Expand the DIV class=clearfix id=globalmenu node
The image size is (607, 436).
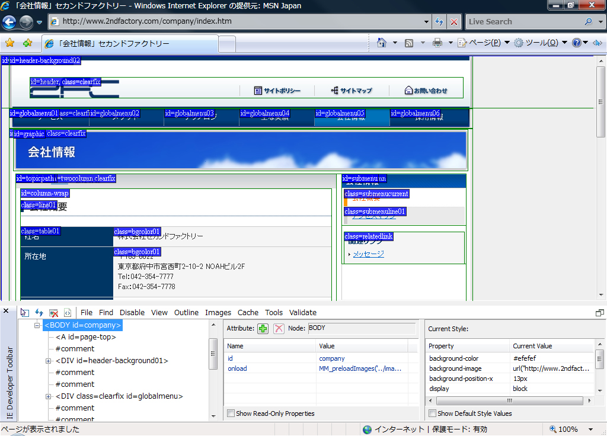[x=49, y=396]
